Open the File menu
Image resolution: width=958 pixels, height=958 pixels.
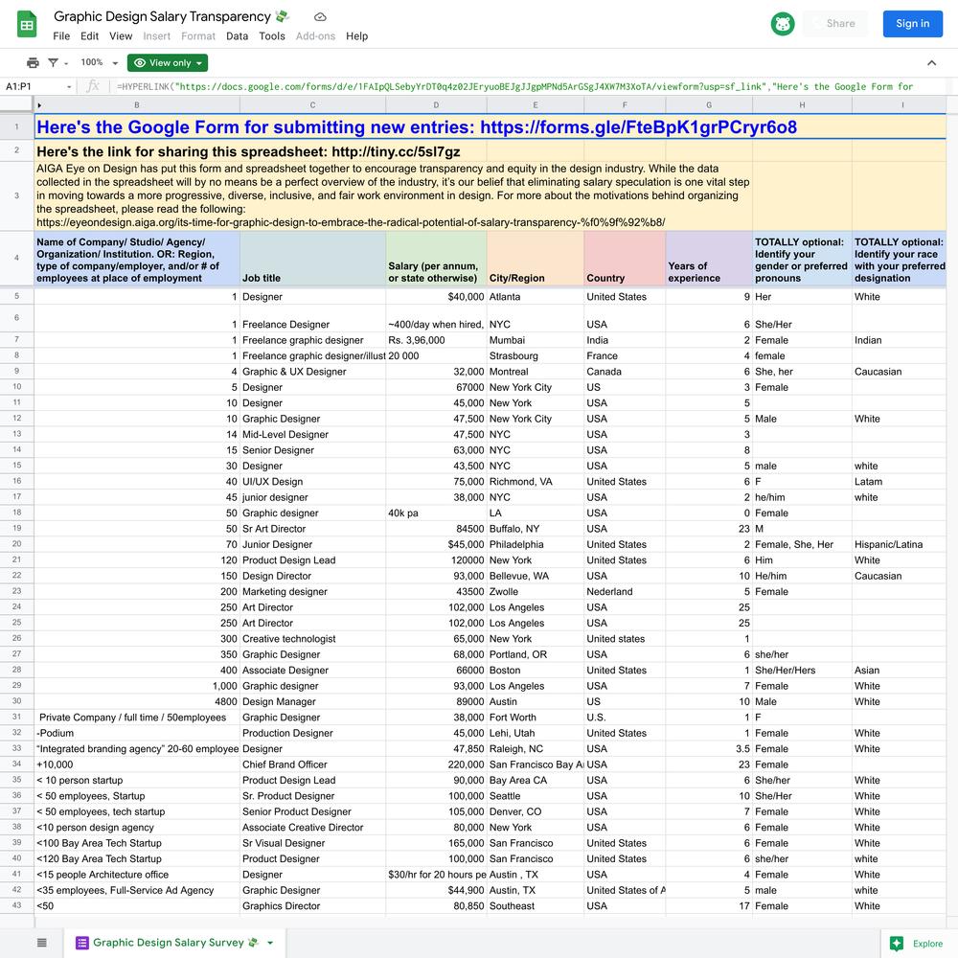(61, 36)
